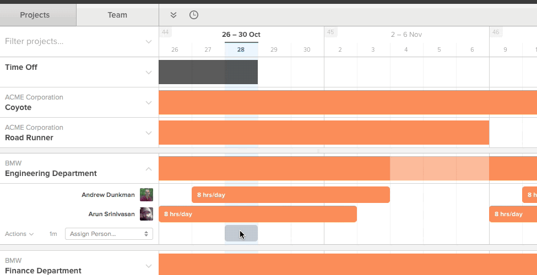Click Andrew Dunkman's avatar photo
537x275 pixels.
point(146,195)
